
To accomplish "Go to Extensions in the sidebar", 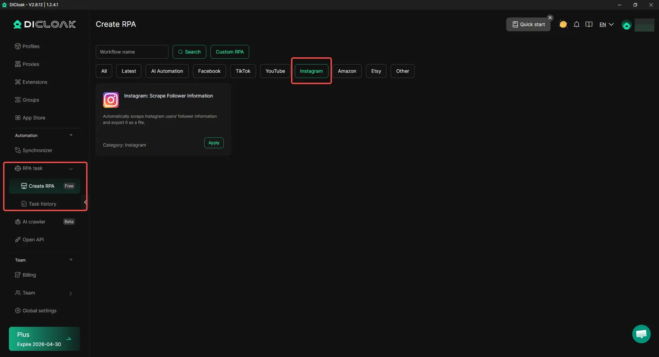I will point(35,82).
